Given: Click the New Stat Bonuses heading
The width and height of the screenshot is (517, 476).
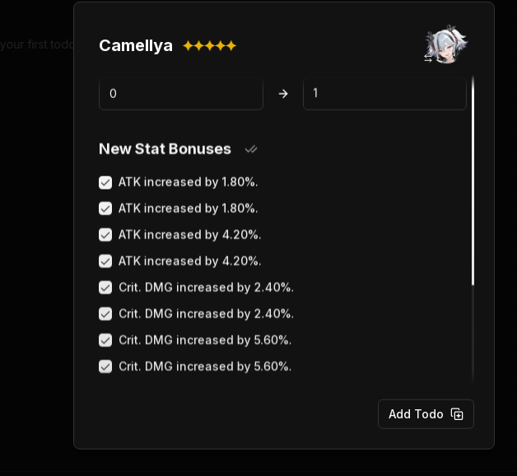Looking at the screenshot, I should click(165, 149).
